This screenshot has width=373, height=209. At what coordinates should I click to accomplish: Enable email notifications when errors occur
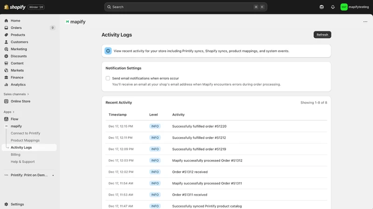[108, 78]
